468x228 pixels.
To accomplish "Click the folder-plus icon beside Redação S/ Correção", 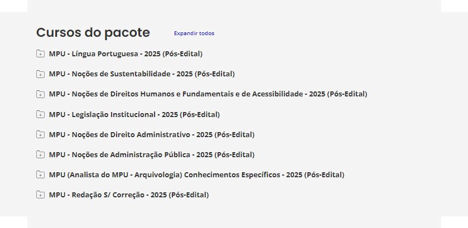I will tap(40, 195).
